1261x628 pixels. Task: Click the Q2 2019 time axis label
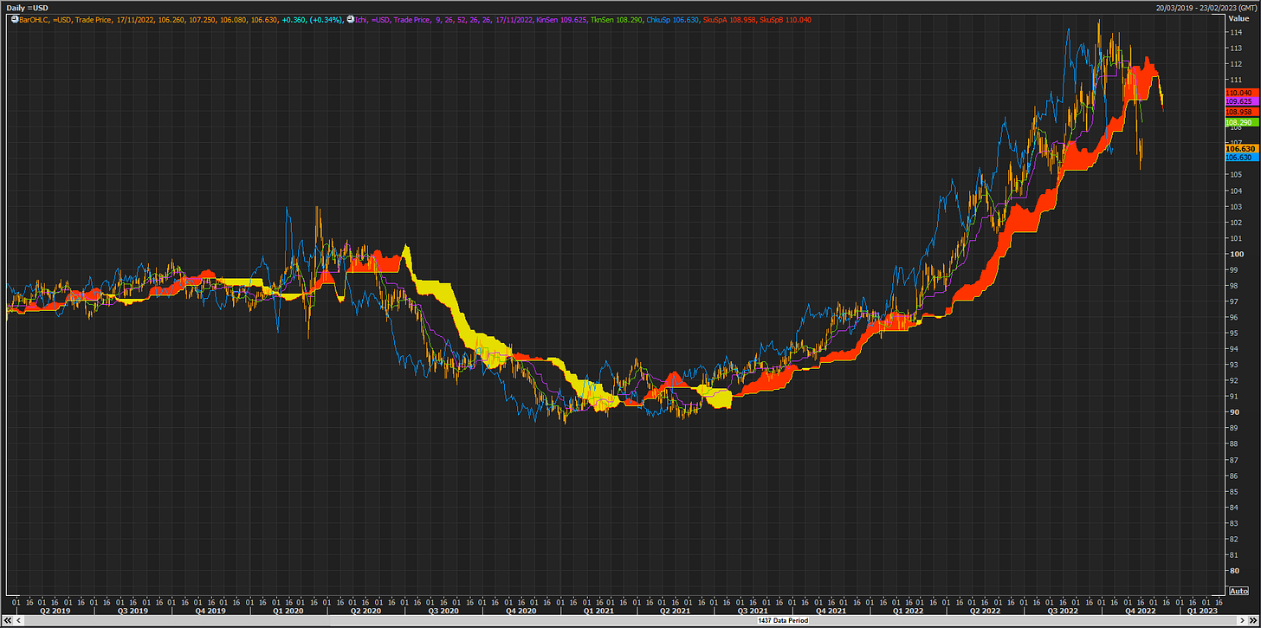pyautogui.click(x=56, y=611)
